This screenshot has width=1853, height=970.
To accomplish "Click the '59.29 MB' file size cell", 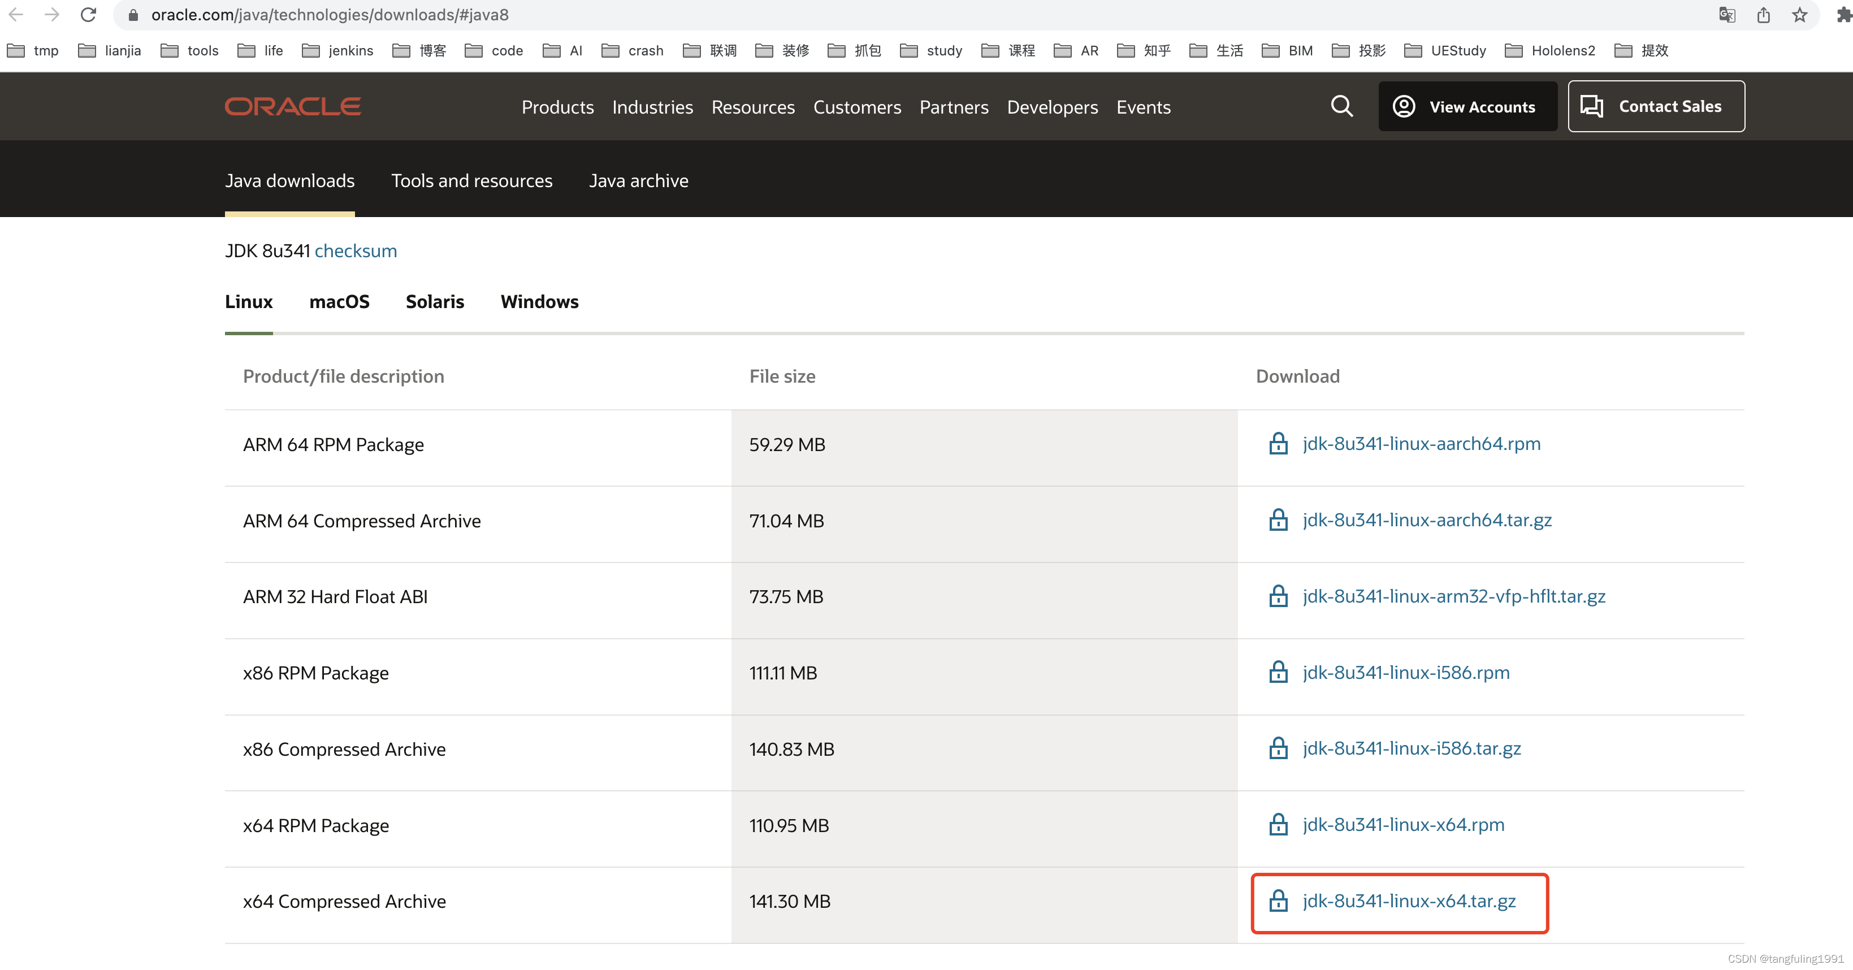I will [985, 448].
